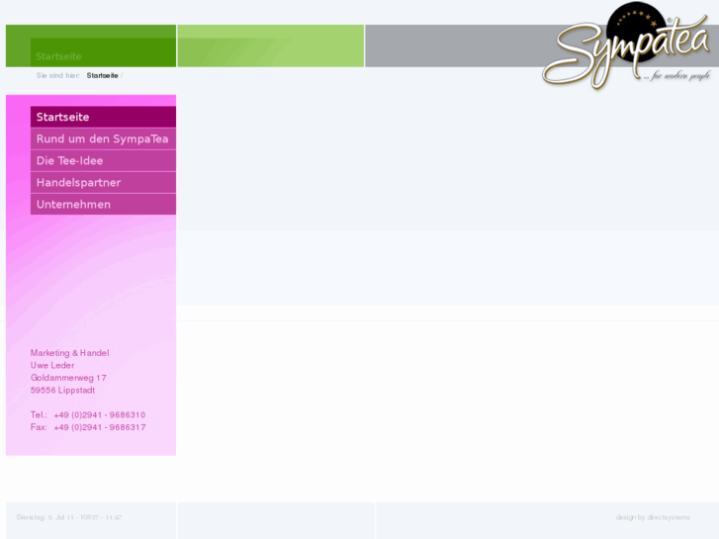Screen dimensions: 719x539
Task: Click the 'Sie sind hier:' label
Action: pos(58,76)
